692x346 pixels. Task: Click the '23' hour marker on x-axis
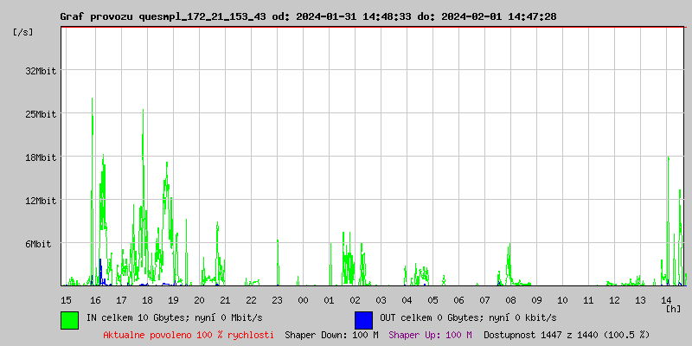tap(277, 299)
